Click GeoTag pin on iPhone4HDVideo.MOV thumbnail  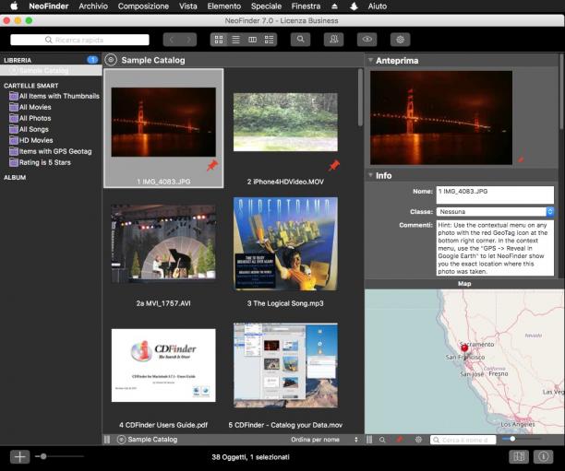pos(334,166)
